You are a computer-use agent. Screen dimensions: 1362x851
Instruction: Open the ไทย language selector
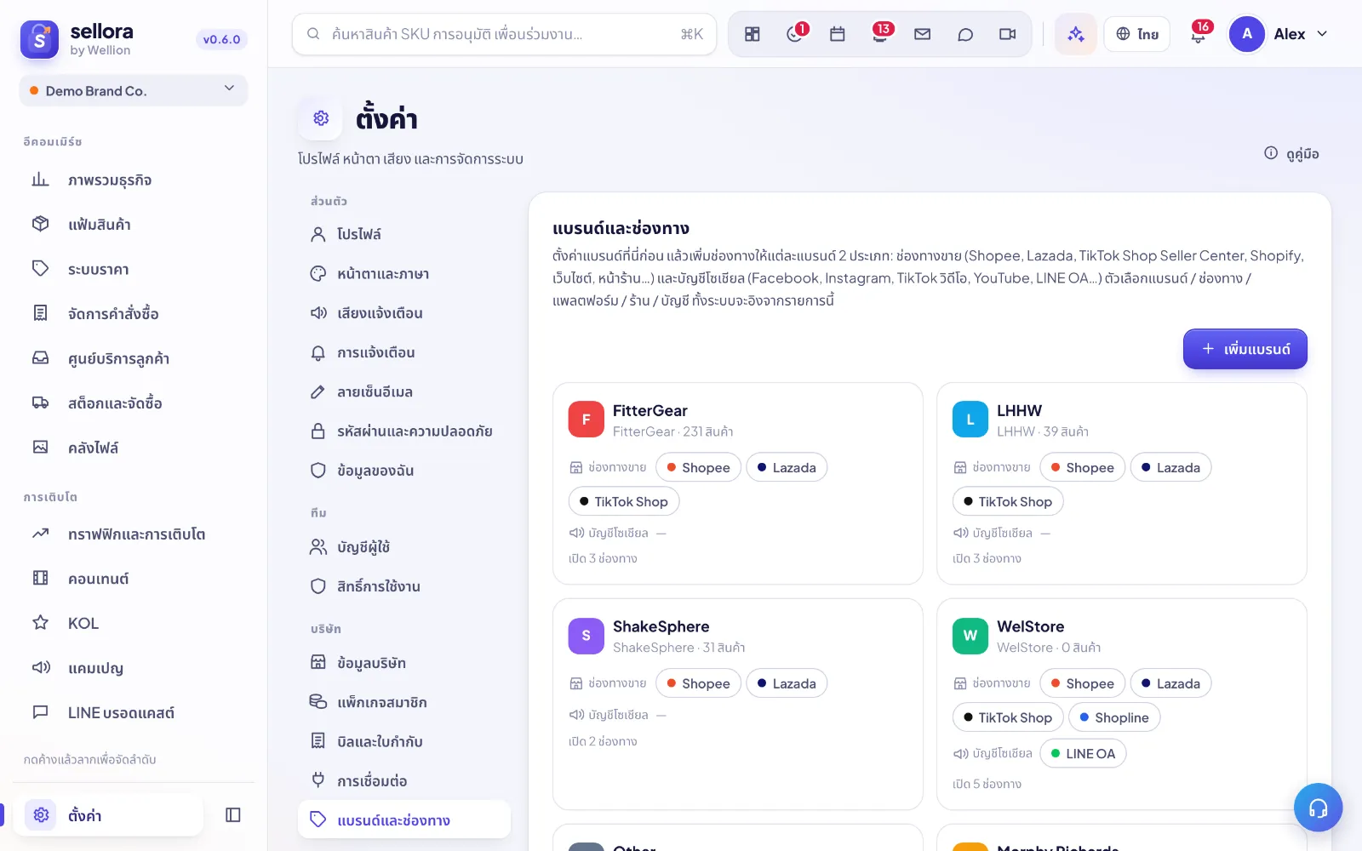pos(1137,34)
